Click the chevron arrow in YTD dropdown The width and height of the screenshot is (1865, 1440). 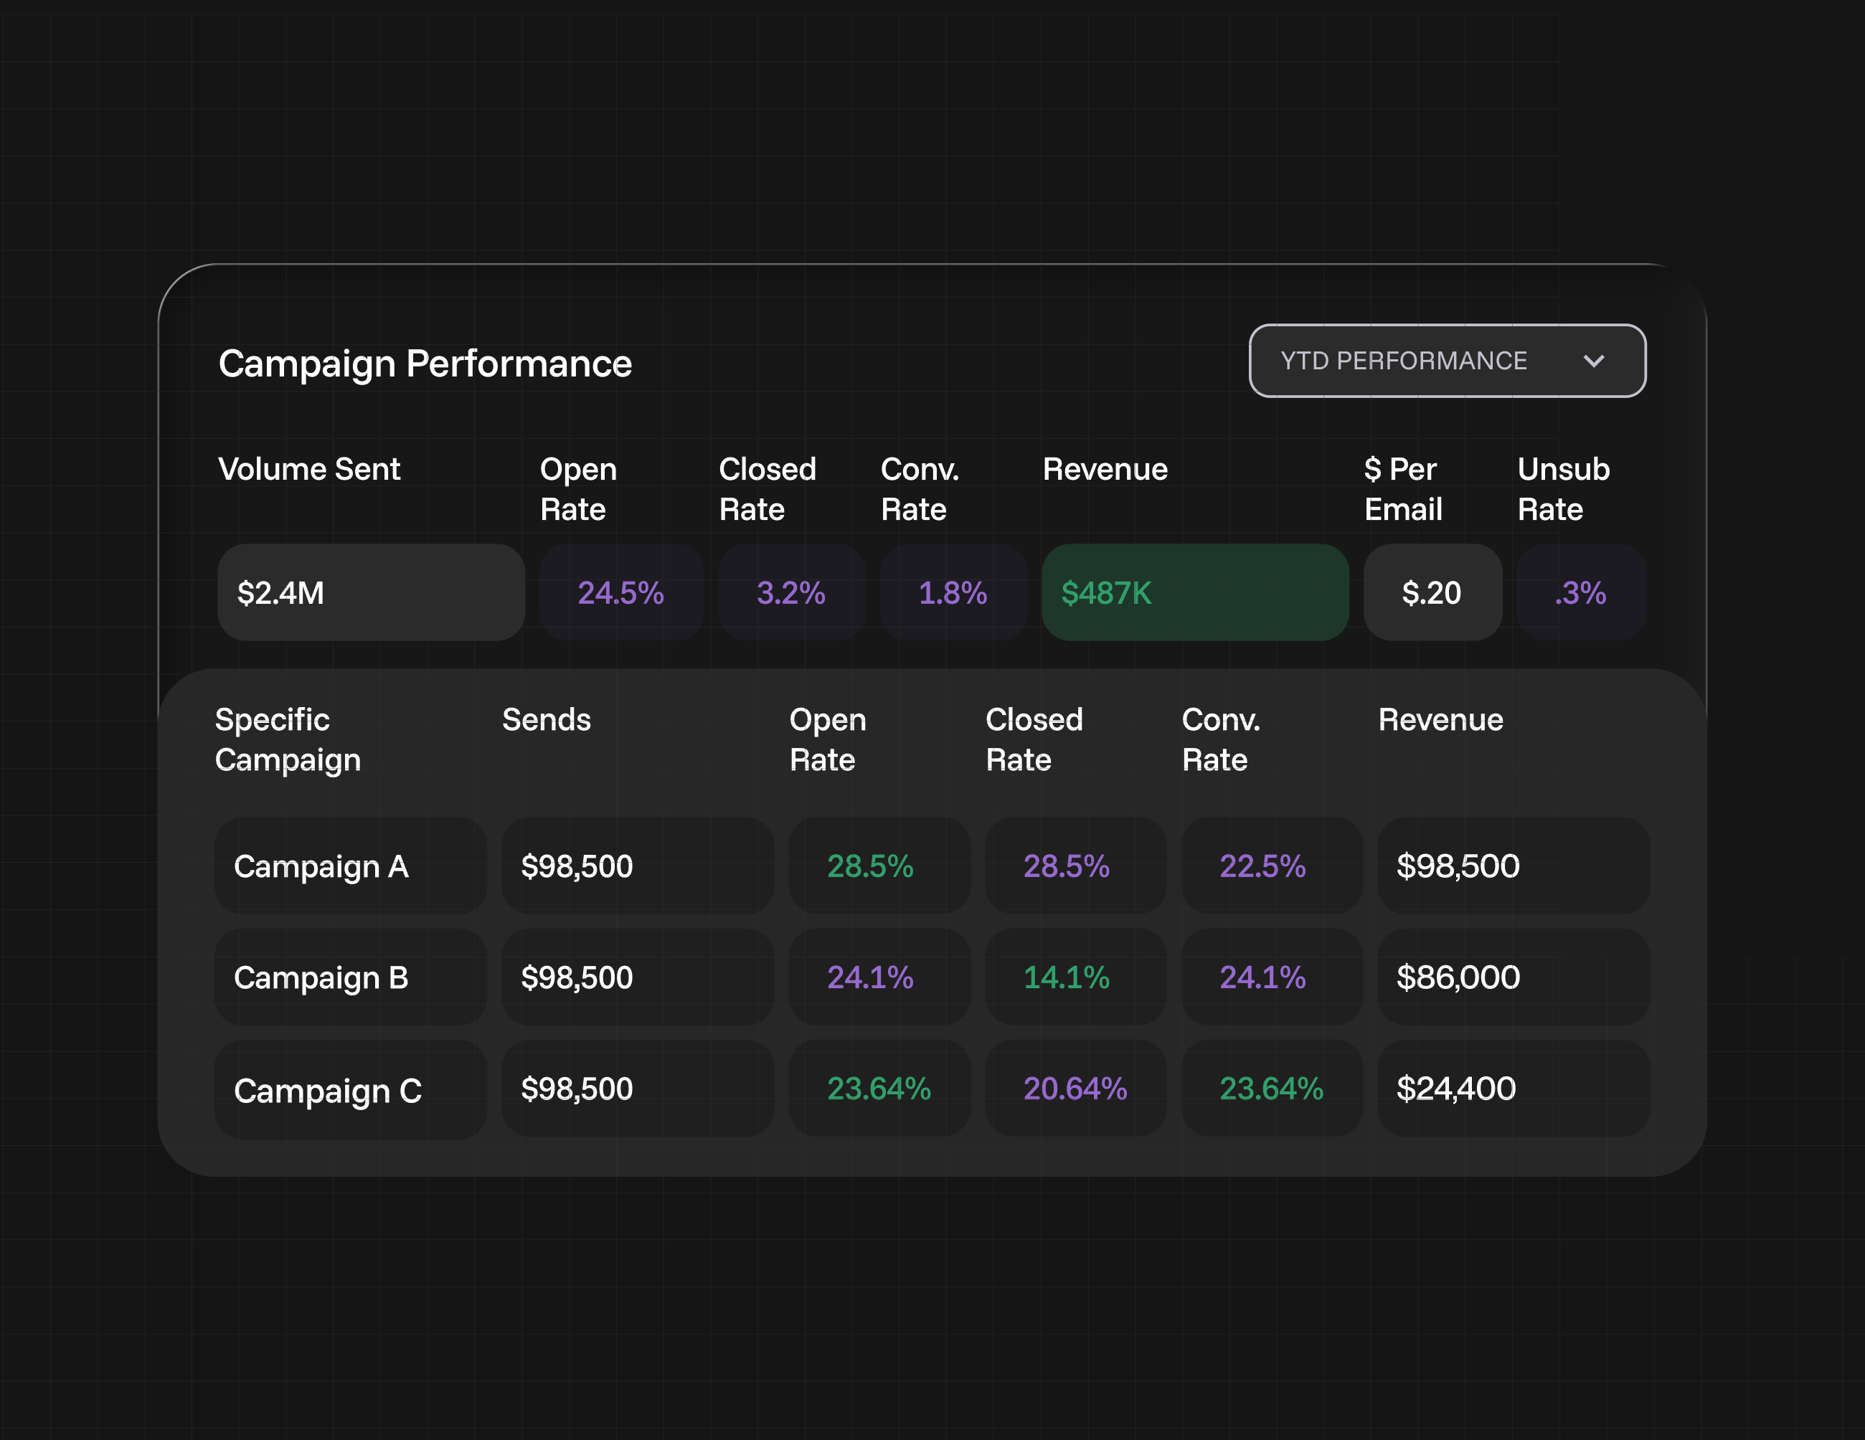click(x=1593, y=361)
